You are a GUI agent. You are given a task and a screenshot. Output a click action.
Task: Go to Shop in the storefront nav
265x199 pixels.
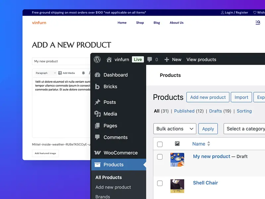[140, 23]
